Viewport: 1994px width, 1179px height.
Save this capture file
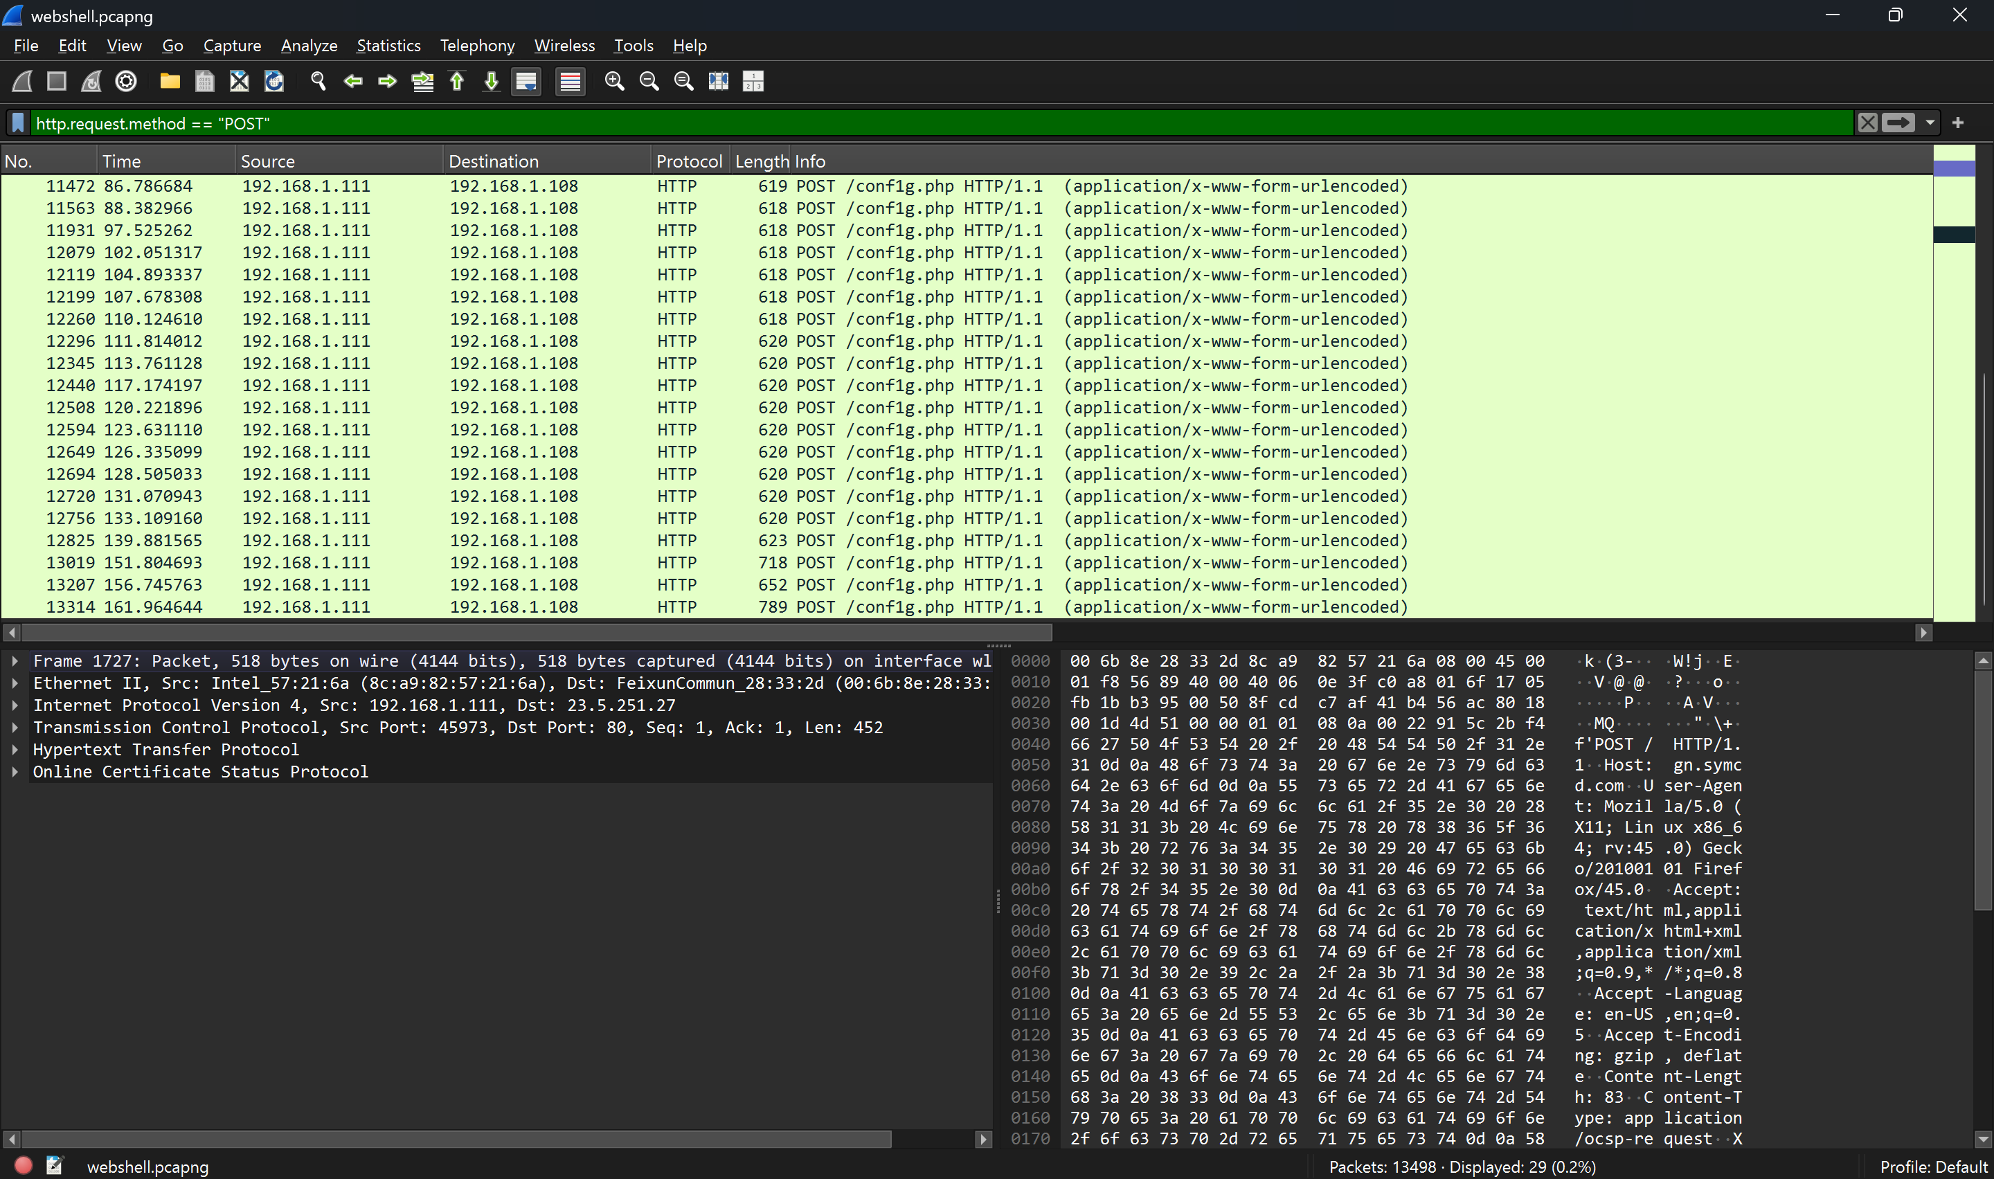click(x=205, y=81)
